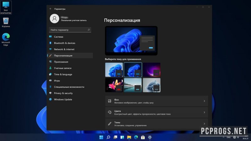Click the back arrow in Параметры window
This screenshot has height=141, width=251.
point(51,9)
